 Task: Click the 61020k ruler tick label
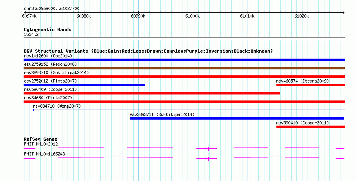click(x=302, y=16)
